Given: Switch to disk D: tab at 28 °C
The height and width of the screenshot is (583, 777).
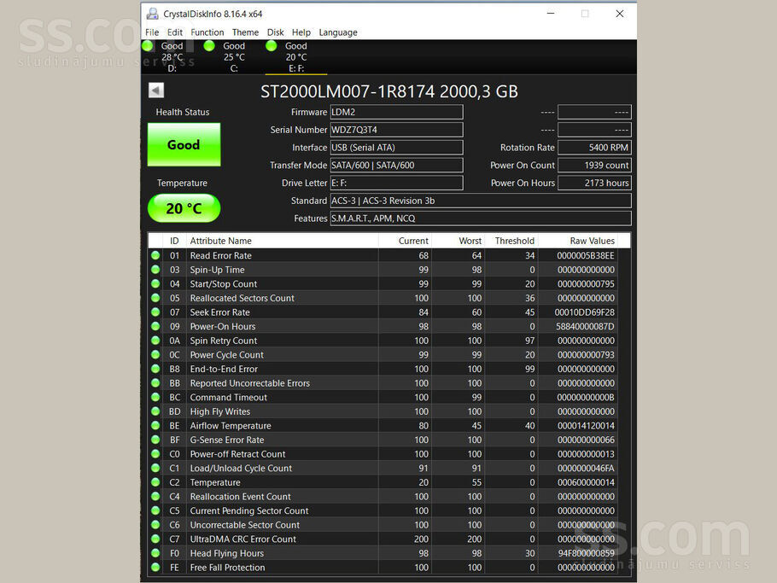Looking at the screenshot, I should tap(172, 57).
